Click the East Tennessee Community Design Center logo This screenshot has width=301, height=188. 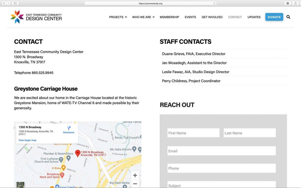(x=36, y=17)
